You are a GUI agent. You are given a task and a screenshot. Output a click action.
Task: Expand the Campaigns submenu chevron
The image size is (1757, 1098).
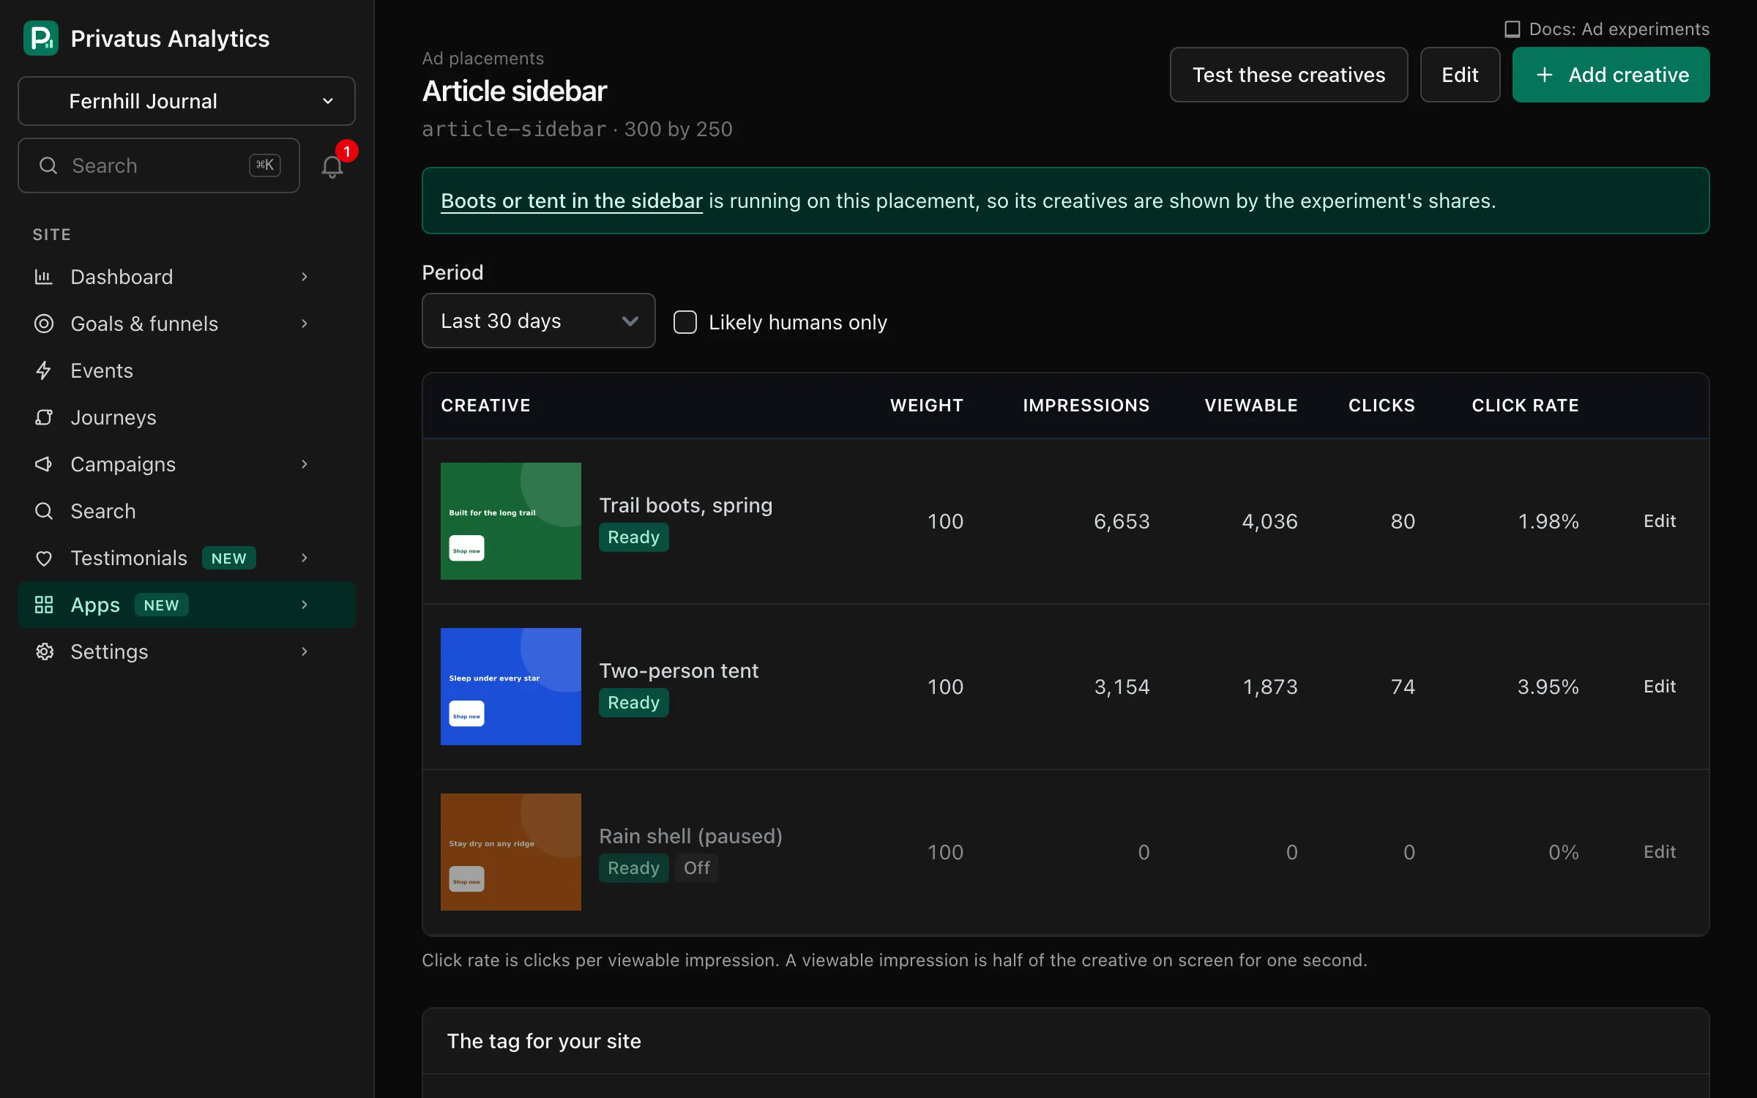pyautogui.click(x=305, y=464)
